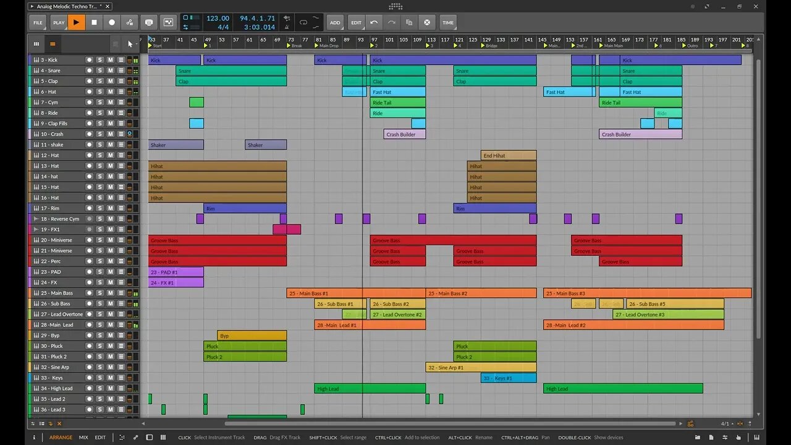Open the EDIT dropdown in the top toolbar
The height and width of the screenshot is (445, 791).
point(357,22)
